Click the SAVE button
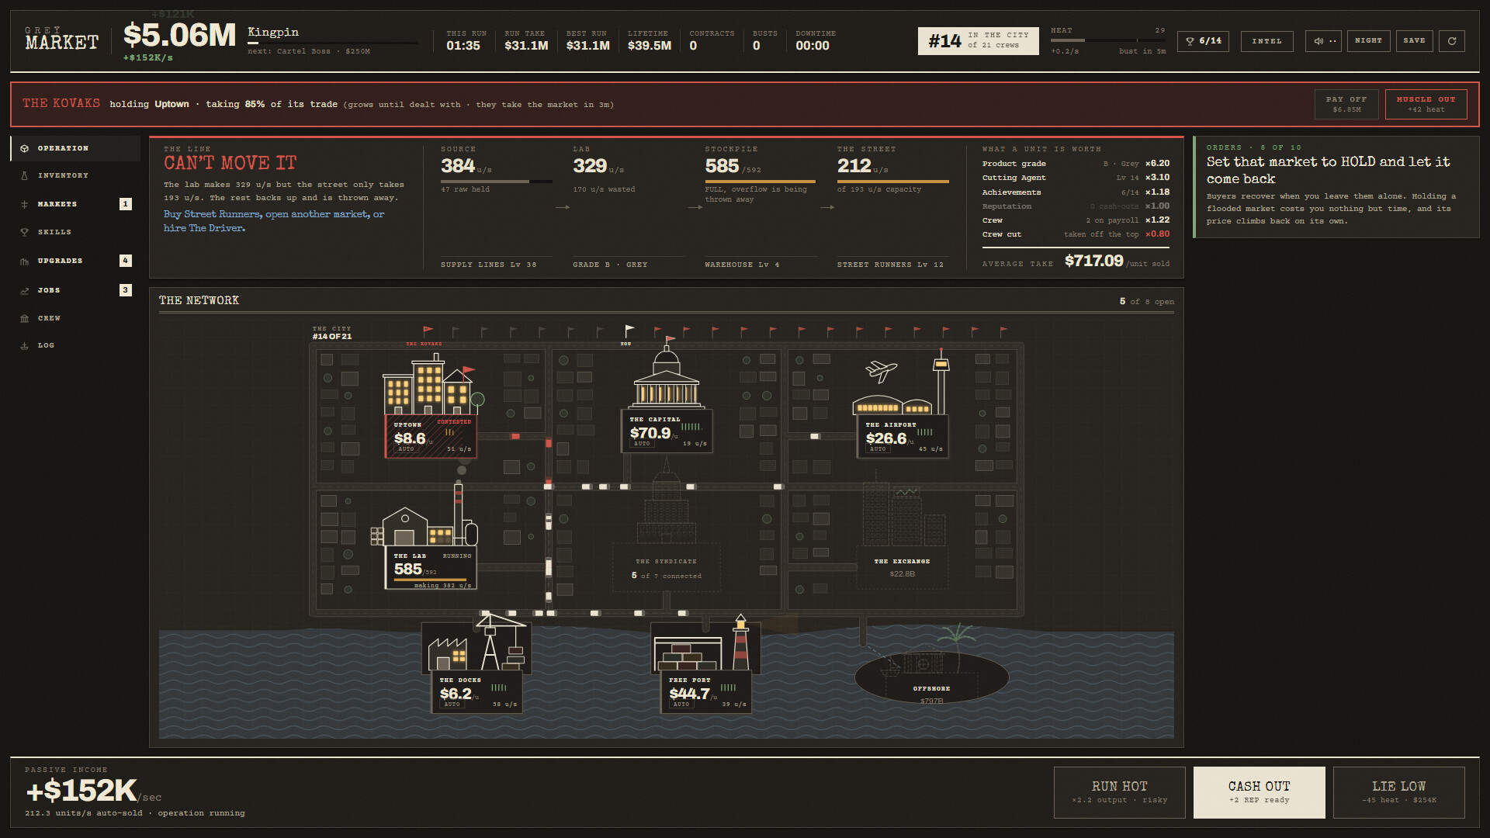 [1414, 41]
